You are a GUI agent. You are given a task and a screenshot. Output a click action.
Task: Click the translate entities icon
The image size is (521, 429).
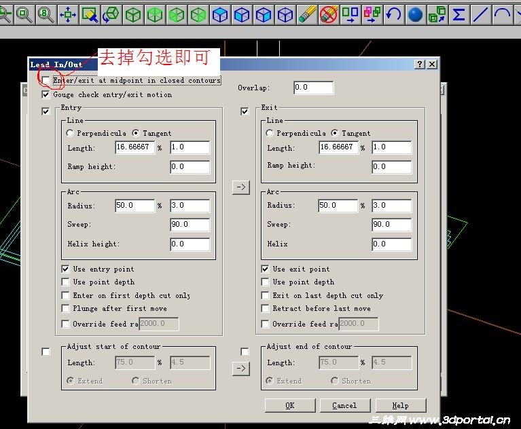pyautogui.click(x=351, y=15)
